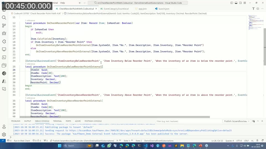This screenshot has height=149, width=266.
Task: Open More Actions ellipsis for editor
Action: tap(262, 9)
